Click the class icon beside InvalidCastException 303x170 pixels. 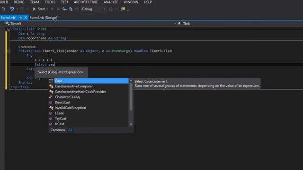click(51, 108)
